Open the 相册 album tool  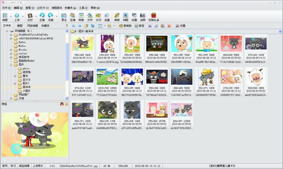[5, 17]
